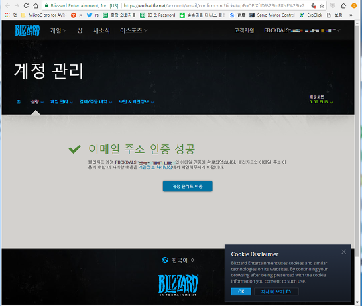Accept cookies with the OK button

tap(241, 291)
